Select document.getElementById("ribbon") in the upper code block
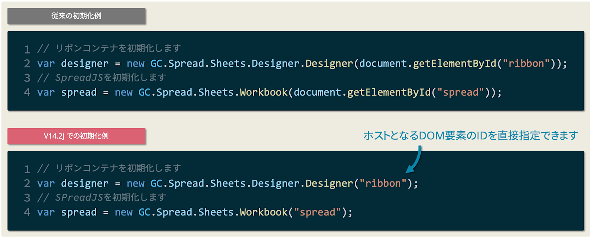Image resolution: width=592 pixels, height=238 pixels. click(458, 64)
